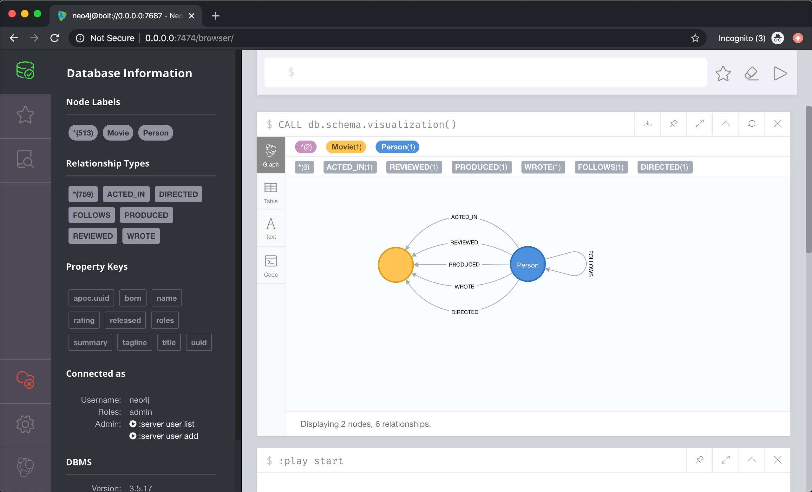Image resolution: width=812 pixels, height=492 pixels.
Task: Switch to Code view
Action: (x=270, y=265)
